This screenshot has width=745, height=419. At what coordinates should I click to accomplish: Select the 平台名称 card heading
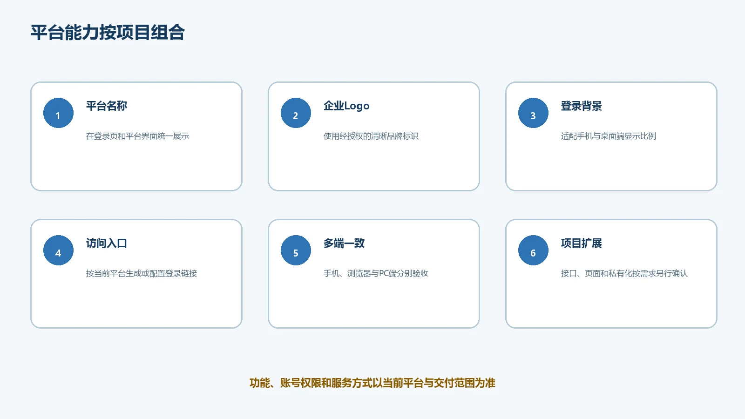[x=107, y=106]
